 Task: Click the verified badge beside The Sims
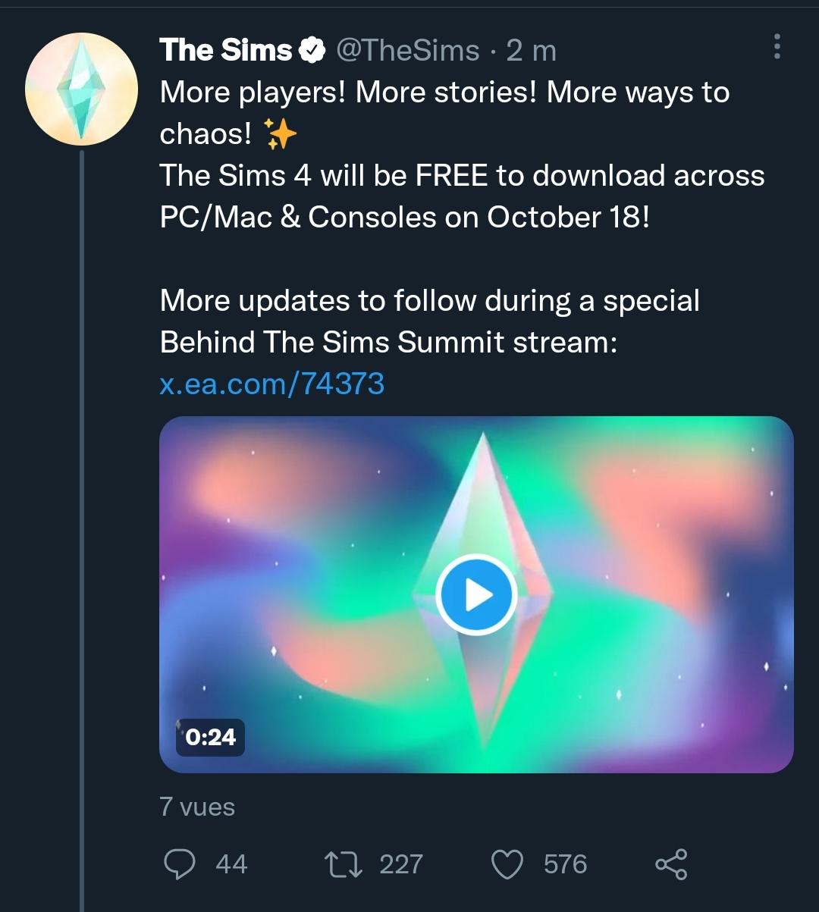pyautogui.click(x=310, y=51)
